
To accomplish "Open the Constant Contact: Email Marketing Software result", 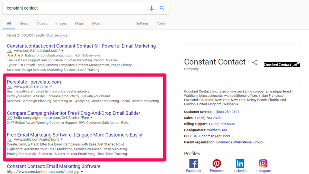I will click(x=53, y=166).
